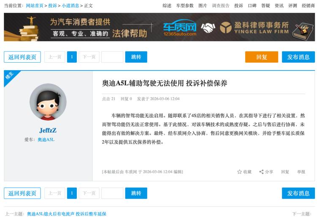
Task: Click the JeffzZ user avatar
Action: coord(48,102)
